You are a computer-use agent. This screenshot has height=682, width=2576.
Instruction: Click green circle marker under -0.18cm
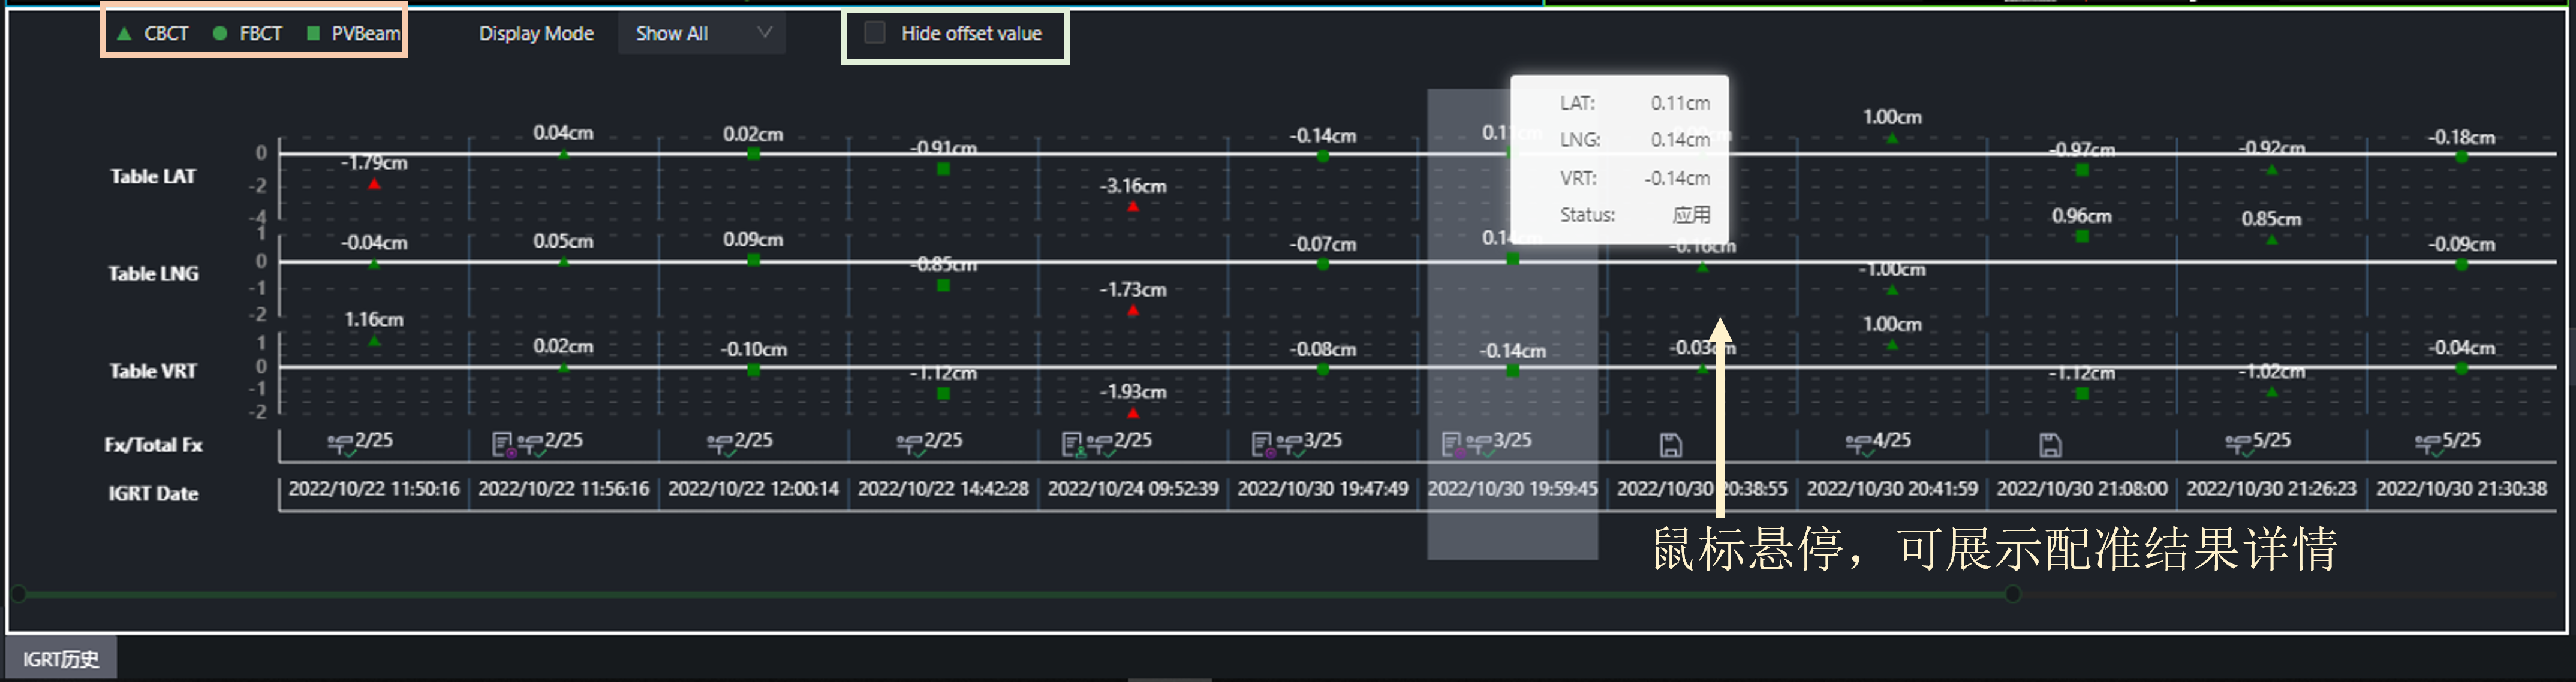point(2462,157)
